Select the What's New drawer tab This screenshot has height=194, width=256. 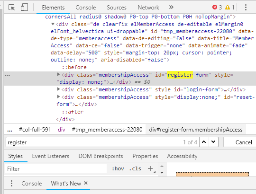66,184
